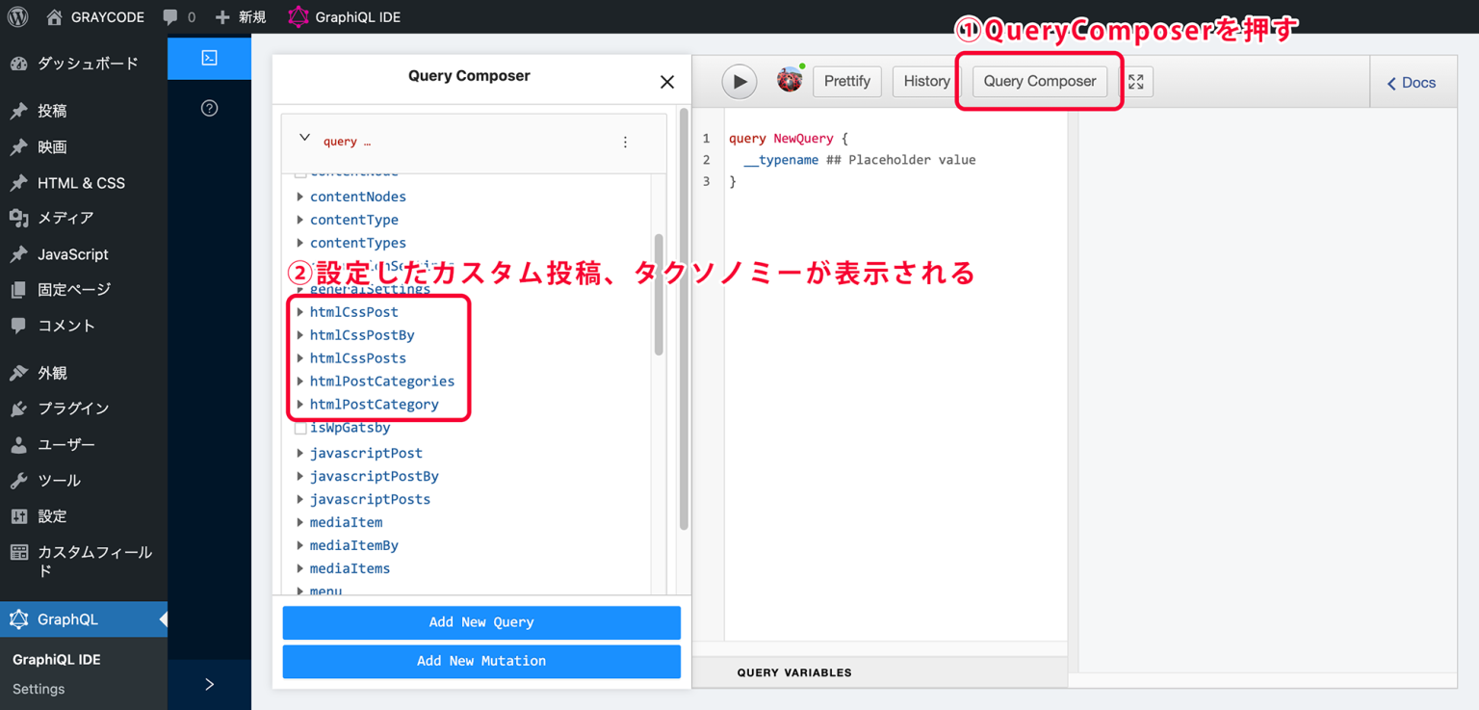Click the composer field list scrollbar

[659, 295]
